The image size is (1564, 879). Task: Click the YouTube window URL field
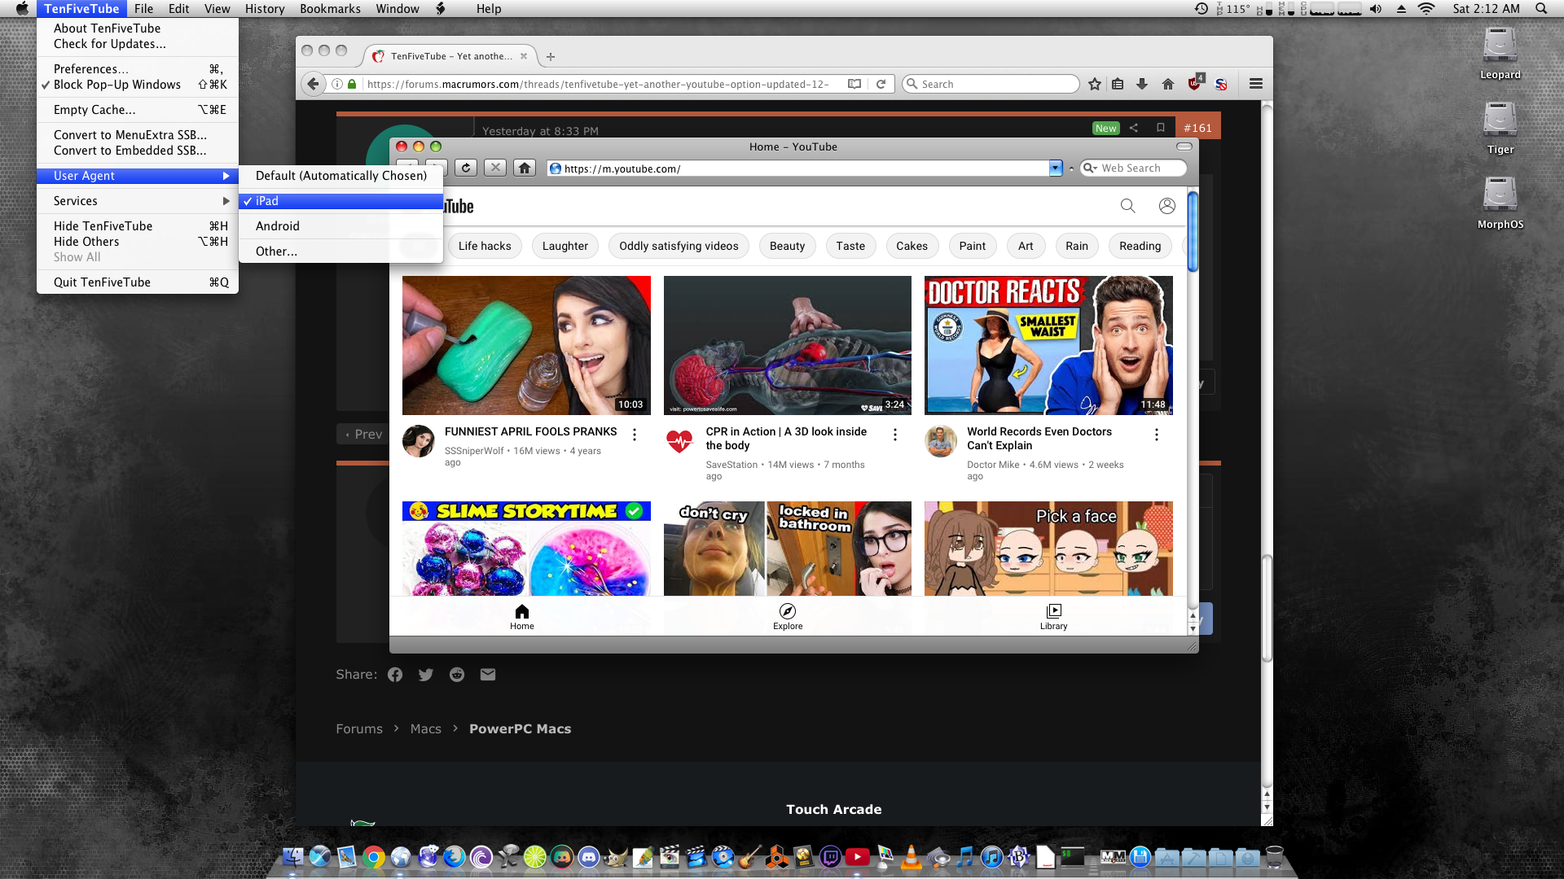798,168
